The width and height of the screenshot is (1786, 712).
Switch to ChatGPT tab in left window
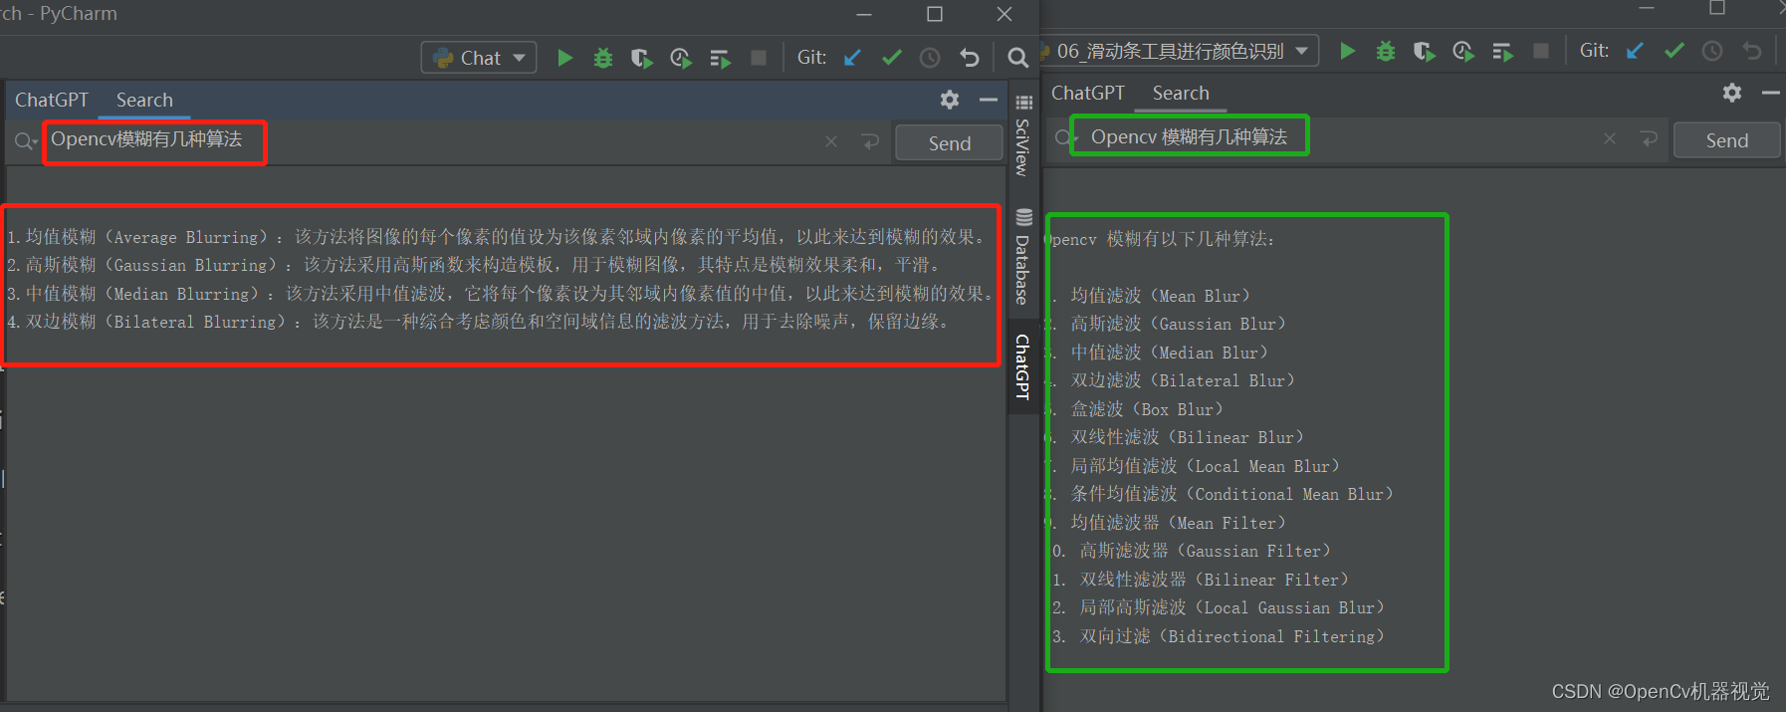tap(52, 100)
